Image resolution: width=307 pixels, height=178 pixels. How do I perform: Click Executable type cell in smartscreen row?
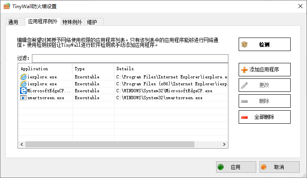[x=87, y=98]
